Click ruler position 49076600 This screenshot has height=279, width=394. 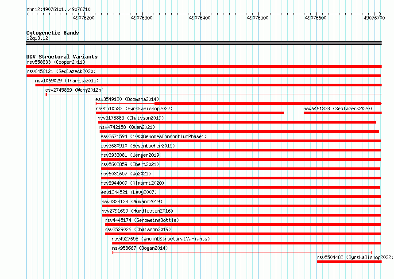tap(316, 18)
